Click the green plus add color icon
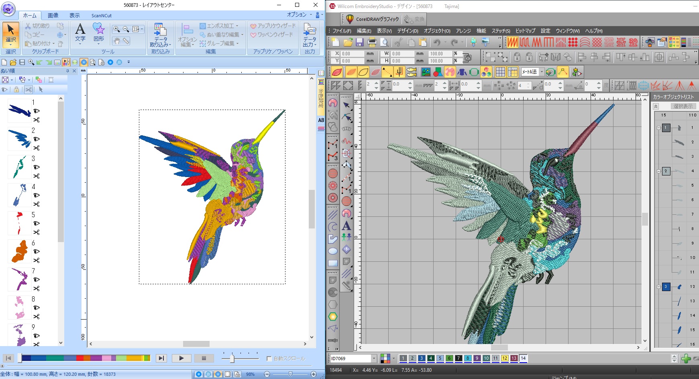This screenshot has width=699, height=379. [686, 359]
